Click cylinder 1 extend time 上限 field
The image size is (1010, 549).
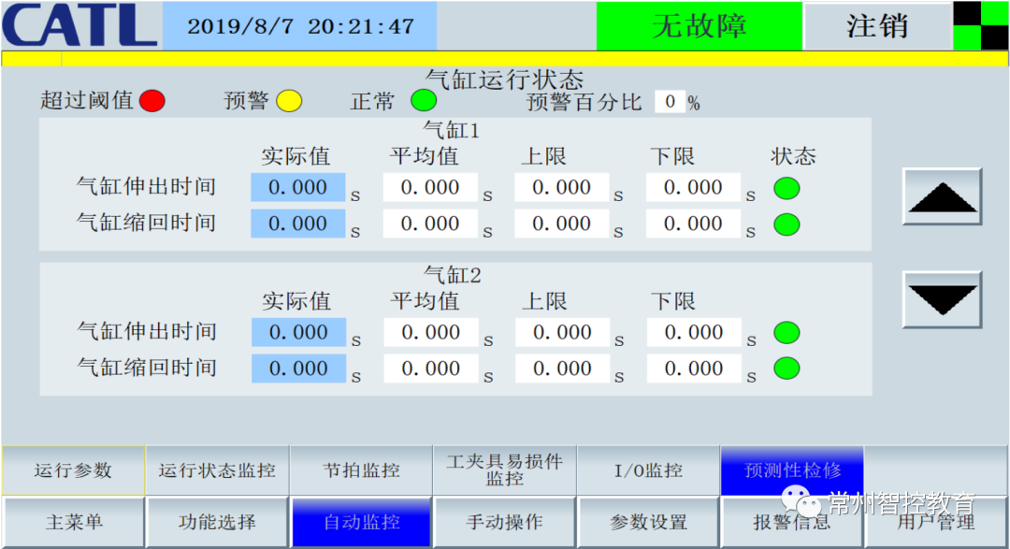(x=561, y=187)
